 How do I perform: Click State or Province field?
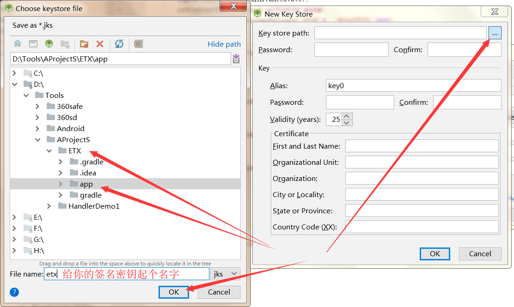422,211
